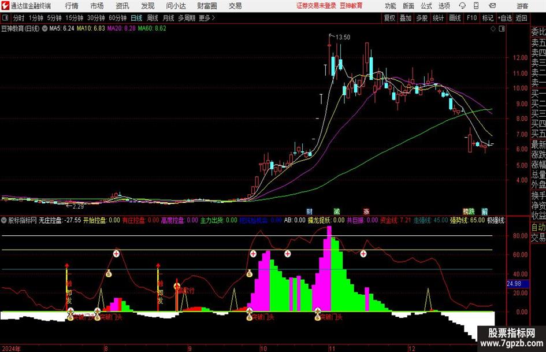
Task: Open the 行情 menu
Action: [72, 6]
